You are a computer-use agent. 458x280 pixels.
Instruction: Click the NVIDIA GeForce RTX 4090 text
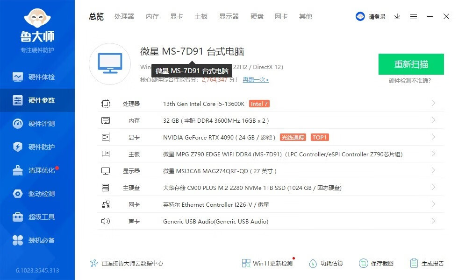(198, 137)
